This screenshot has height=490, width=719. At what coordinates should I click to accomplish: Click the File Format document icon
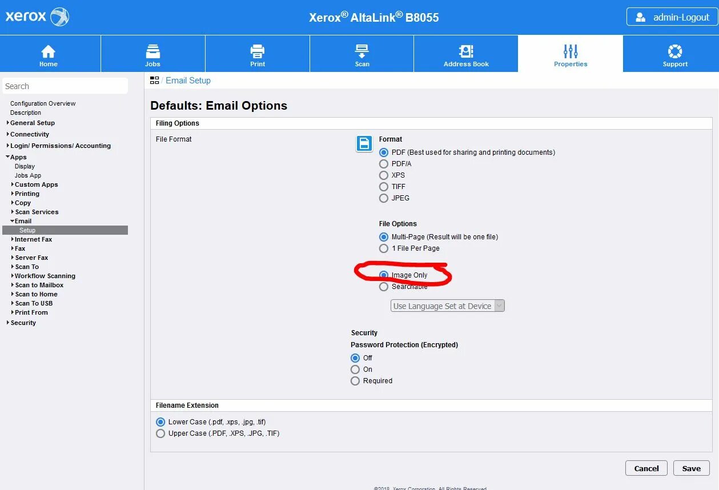(364, 143)
